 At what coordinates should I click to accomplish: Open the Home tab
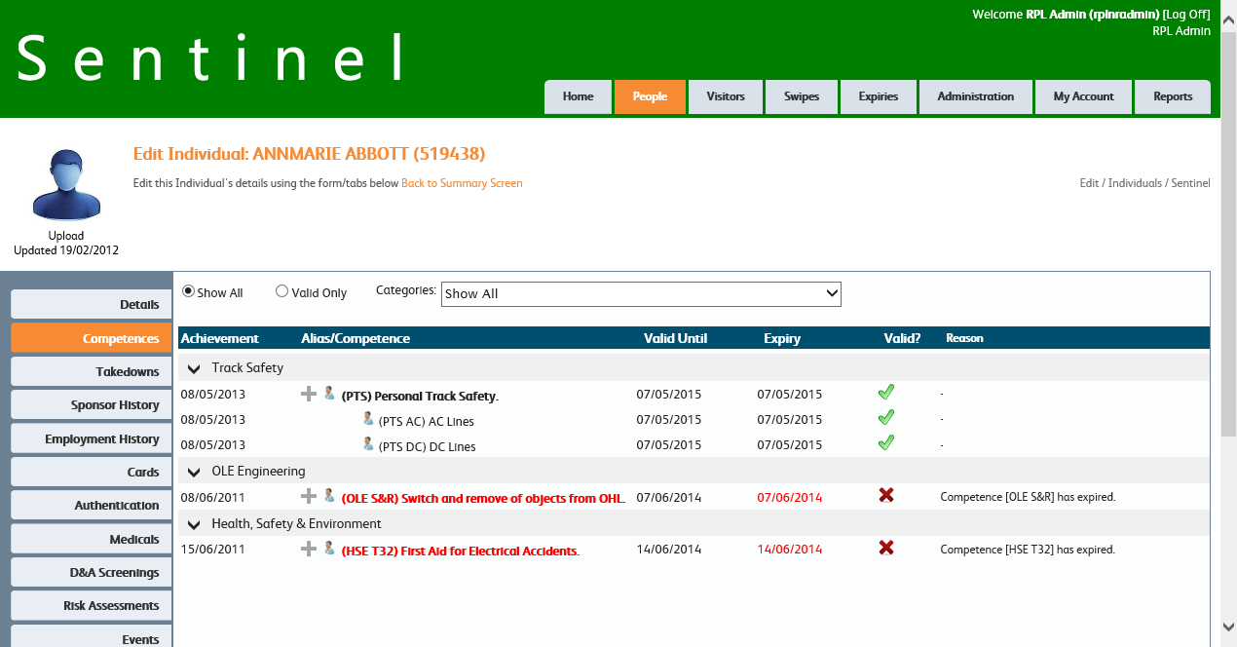(x=579, y=96)
